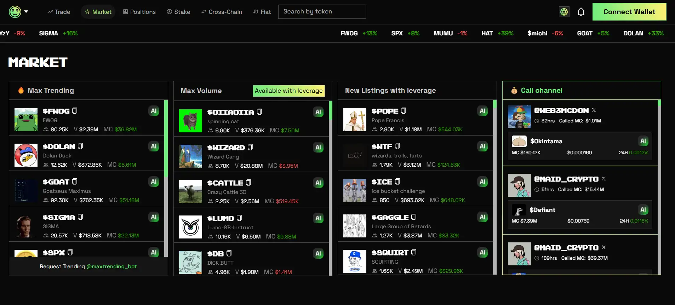Open the notifications bell
The image size is (675, 305).
tap(581, 12)
